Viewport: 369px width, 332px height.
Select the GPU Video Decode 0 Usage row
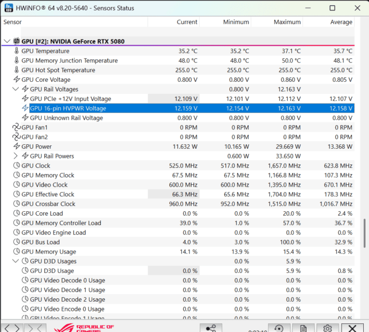188,280
